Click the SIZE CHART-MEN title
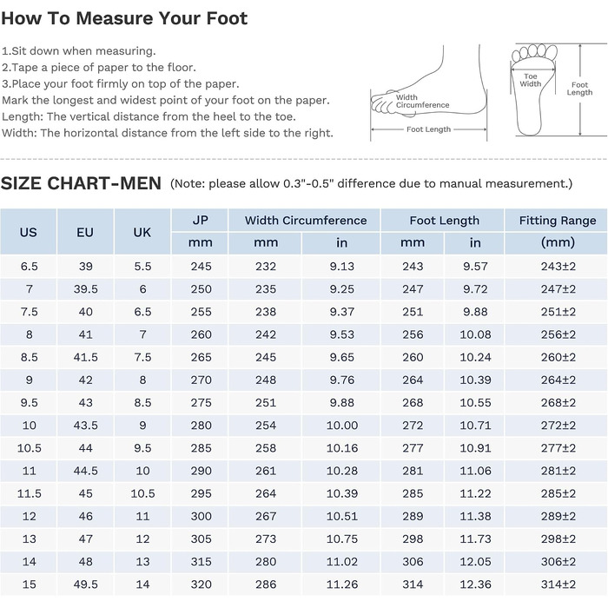This screenshot has height=608, width=608. [81, 183]
